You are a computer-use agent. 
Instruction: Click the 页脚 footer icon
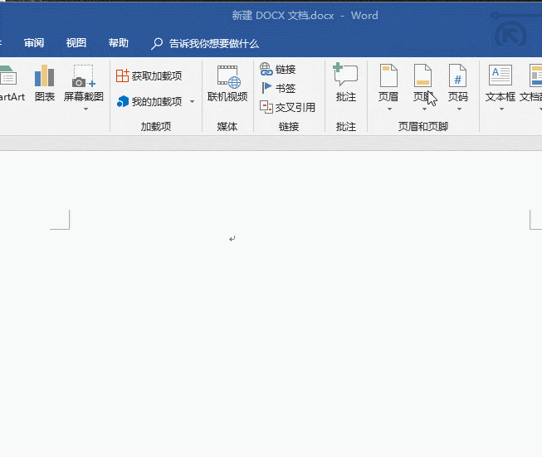pos(423,75)
